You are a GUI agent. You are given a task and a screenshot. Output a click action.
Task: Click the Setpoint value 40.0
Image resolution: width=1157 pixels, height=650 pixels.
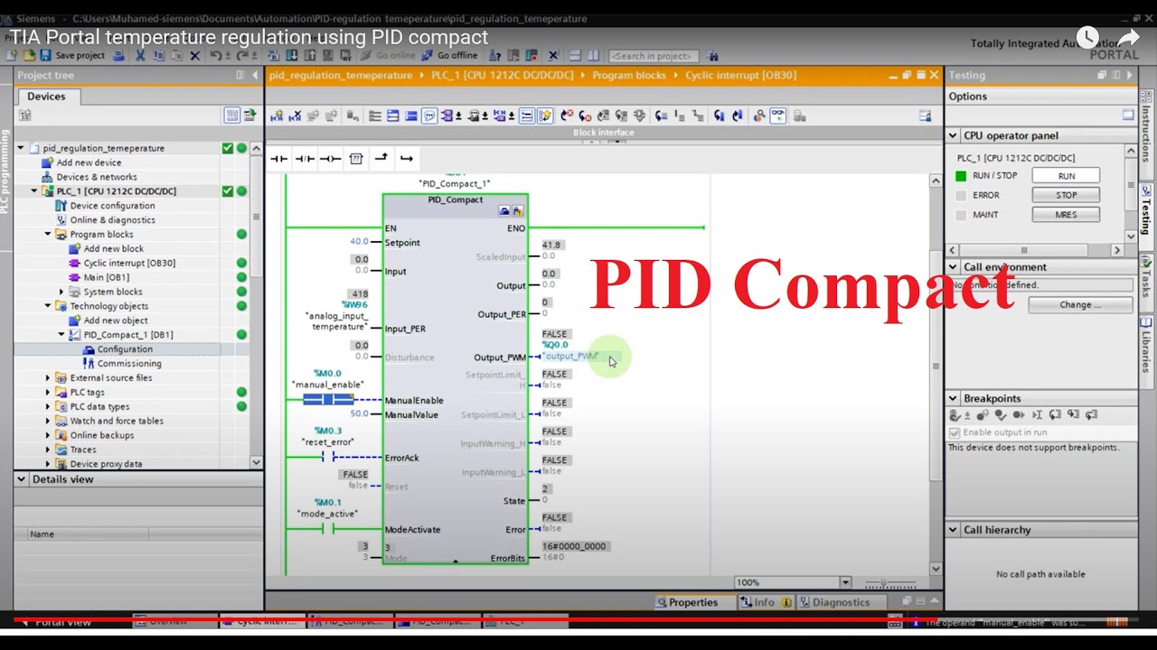tap(359, 242)
